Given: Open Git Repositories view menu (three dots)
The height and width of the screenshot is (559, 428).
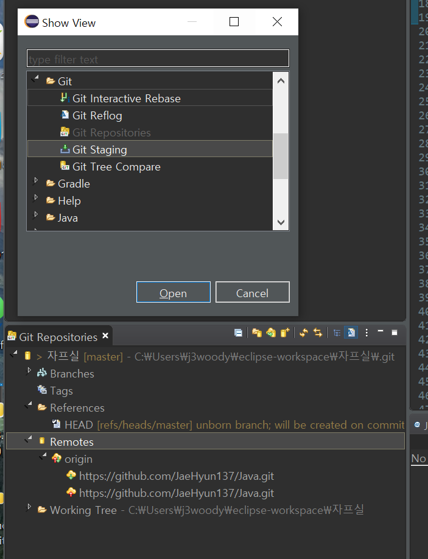Looking at the screenshot, I should click(367, 333).
